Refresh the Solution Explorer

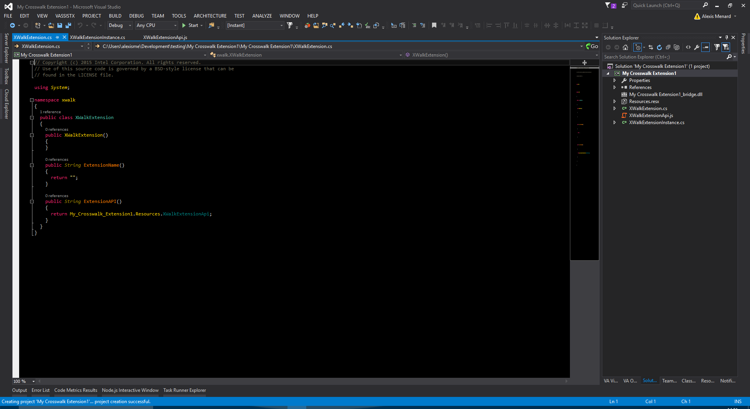point(659,47)
